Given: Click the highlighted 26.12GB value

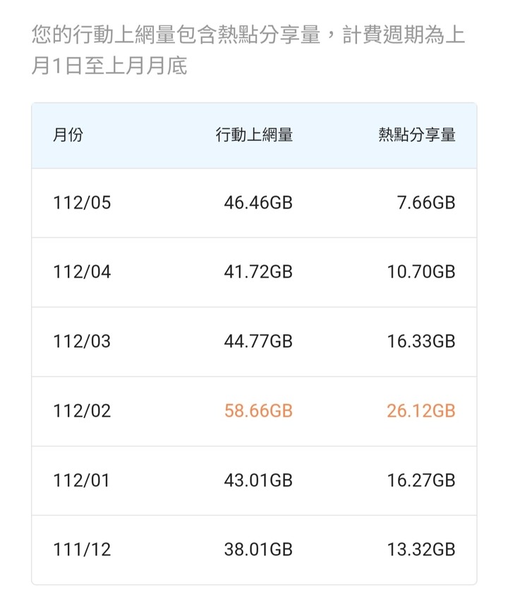Looking at the screenshot, I should click(421, 411).
